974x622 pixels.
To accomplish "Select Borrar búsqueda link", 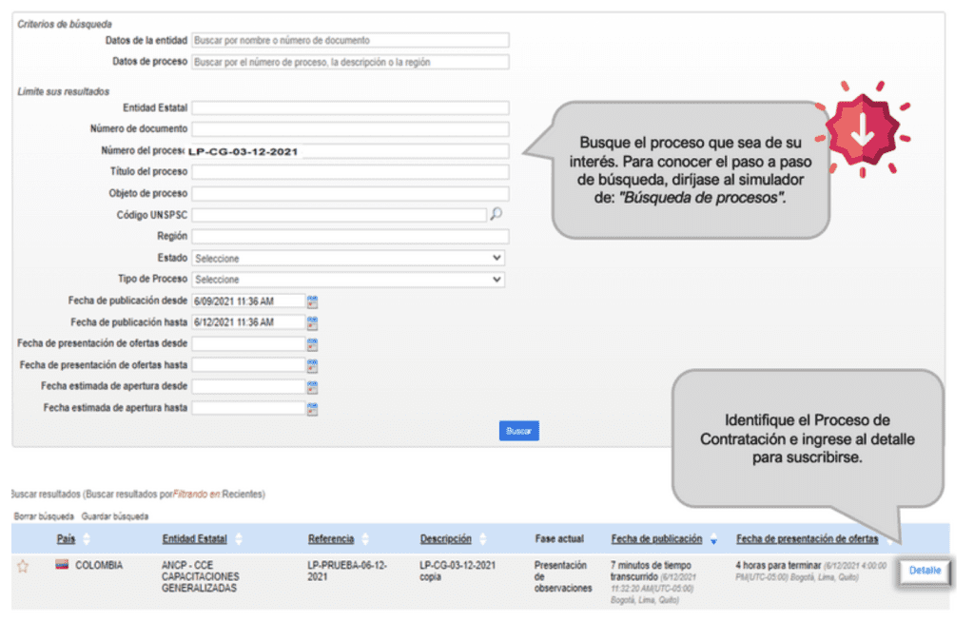I will pos(44,516).
